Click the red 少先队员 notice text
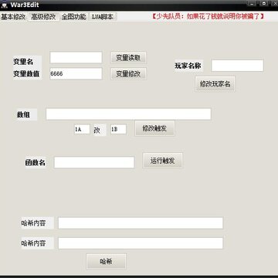 pyautogui.click(x=208, y=16)
